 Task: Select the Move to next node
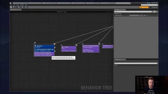pyautogui.click(x=108, y=46)
